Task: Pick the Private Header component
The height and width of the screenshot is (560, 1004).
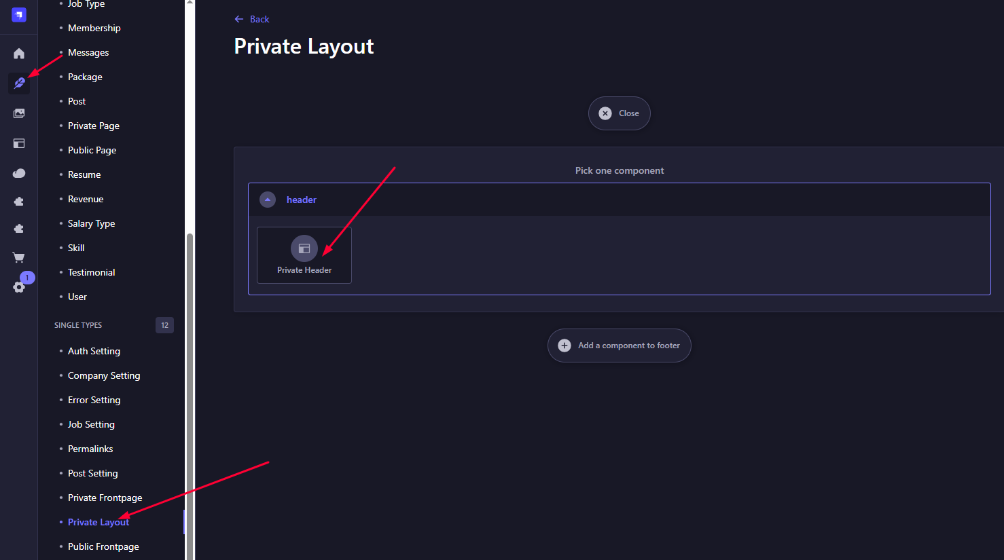Action: [304, 255]
